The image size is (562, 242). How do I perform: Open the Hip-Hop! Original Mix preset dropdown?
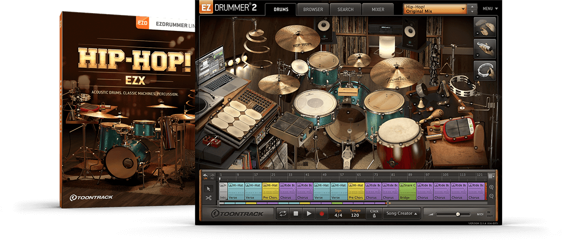435,9
